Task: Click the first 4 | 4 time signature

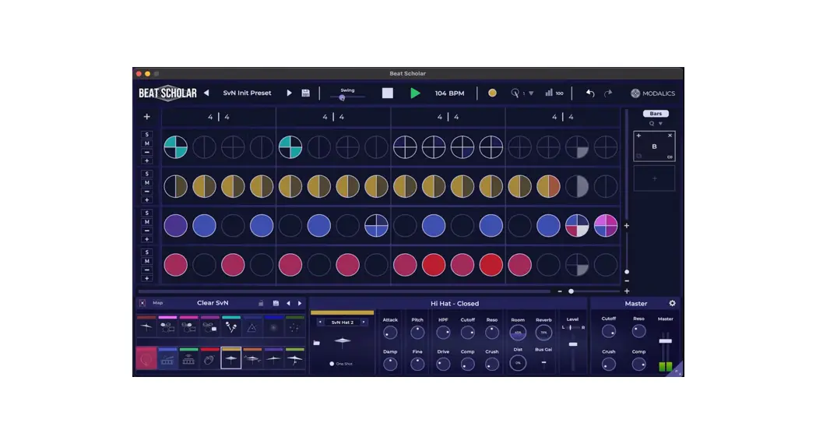Action: tap(219, 117)
